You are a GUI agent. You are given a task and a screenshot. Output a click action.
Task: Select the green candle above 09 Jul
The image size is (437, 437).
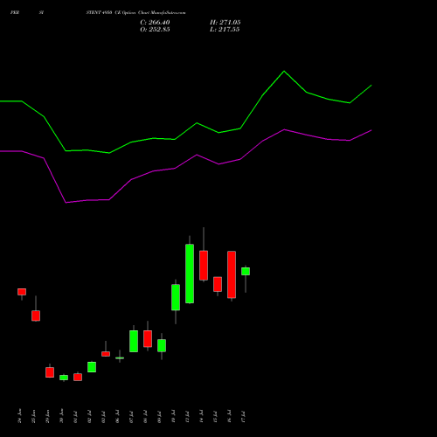click(162, 345)
